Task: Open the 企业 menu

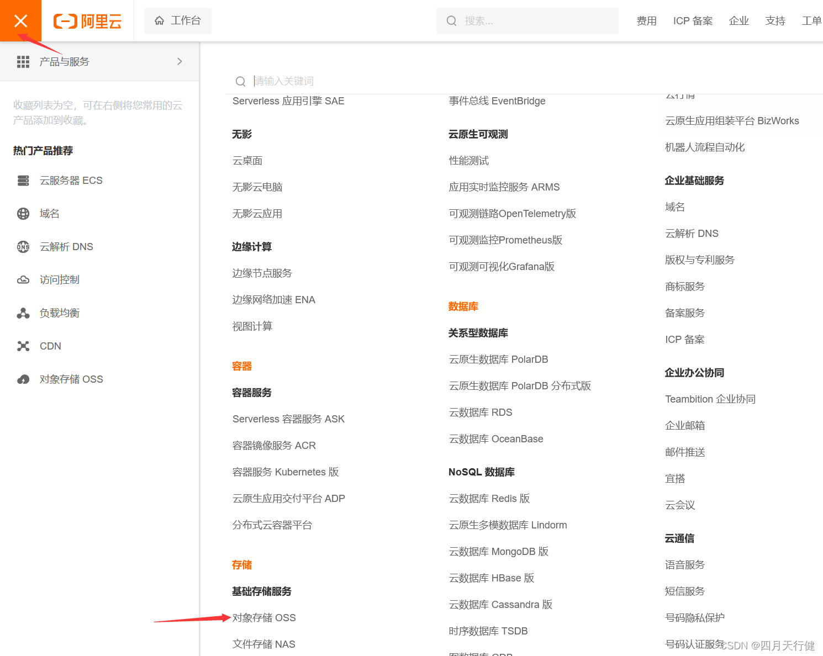Action: 739,21
